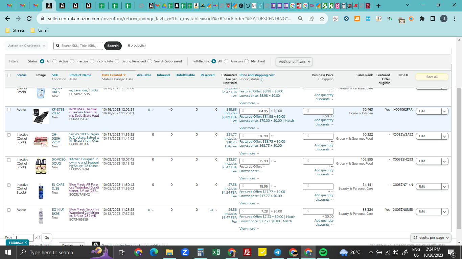Screen dimensions: 462x259
Task: Open a new browser tab with plus
Action: [x=378, y=6]
